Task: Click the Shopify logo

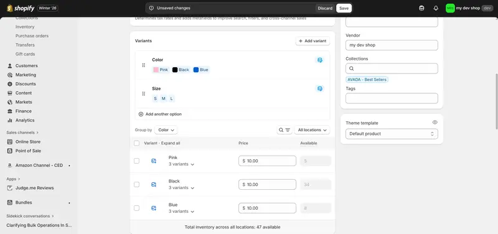Action: 21,8
